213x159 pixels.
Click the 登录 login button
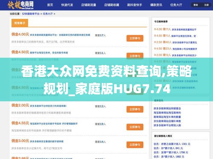[x=196, y=5]
